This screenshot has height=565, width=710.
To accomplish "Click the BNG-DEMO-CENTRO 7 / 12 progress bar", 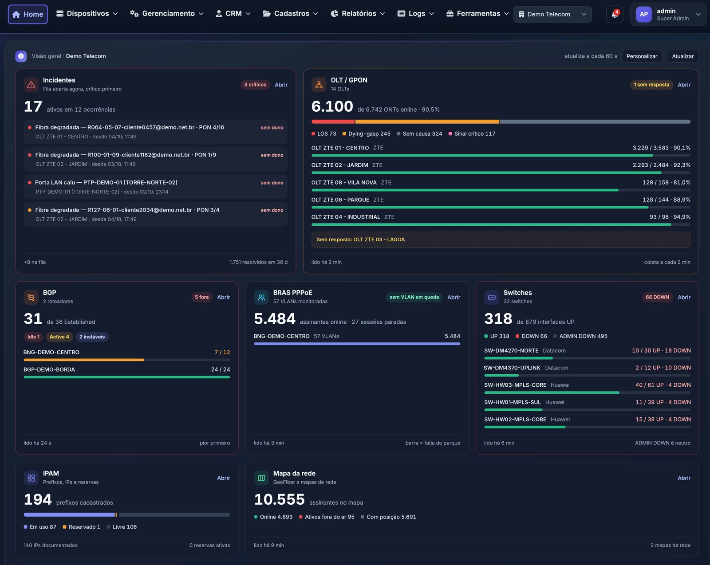I will tap(126, 360).
